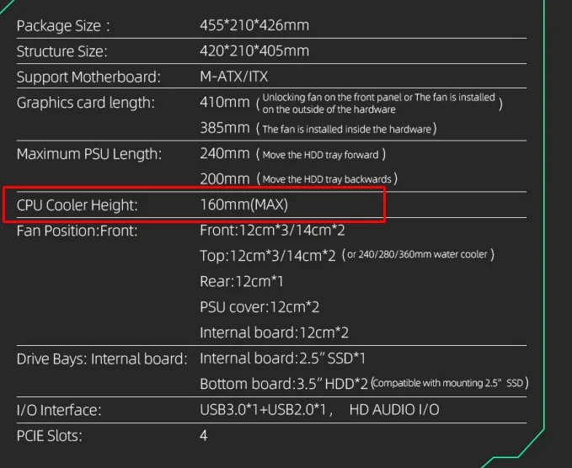The image size is (572, 468).
Task: Click the Top:12cm*3/14cm*2 fan entry
Action: (268, 255)
